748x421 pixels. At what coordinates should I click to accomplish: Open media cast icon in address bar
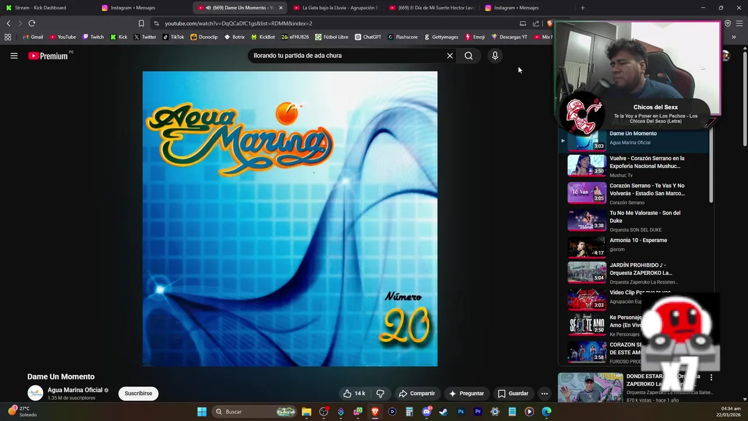click(x=523, y=23)
